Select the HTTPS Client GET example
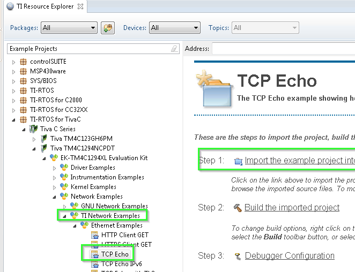The image size is (355, 272). click(x=127, y=245)
